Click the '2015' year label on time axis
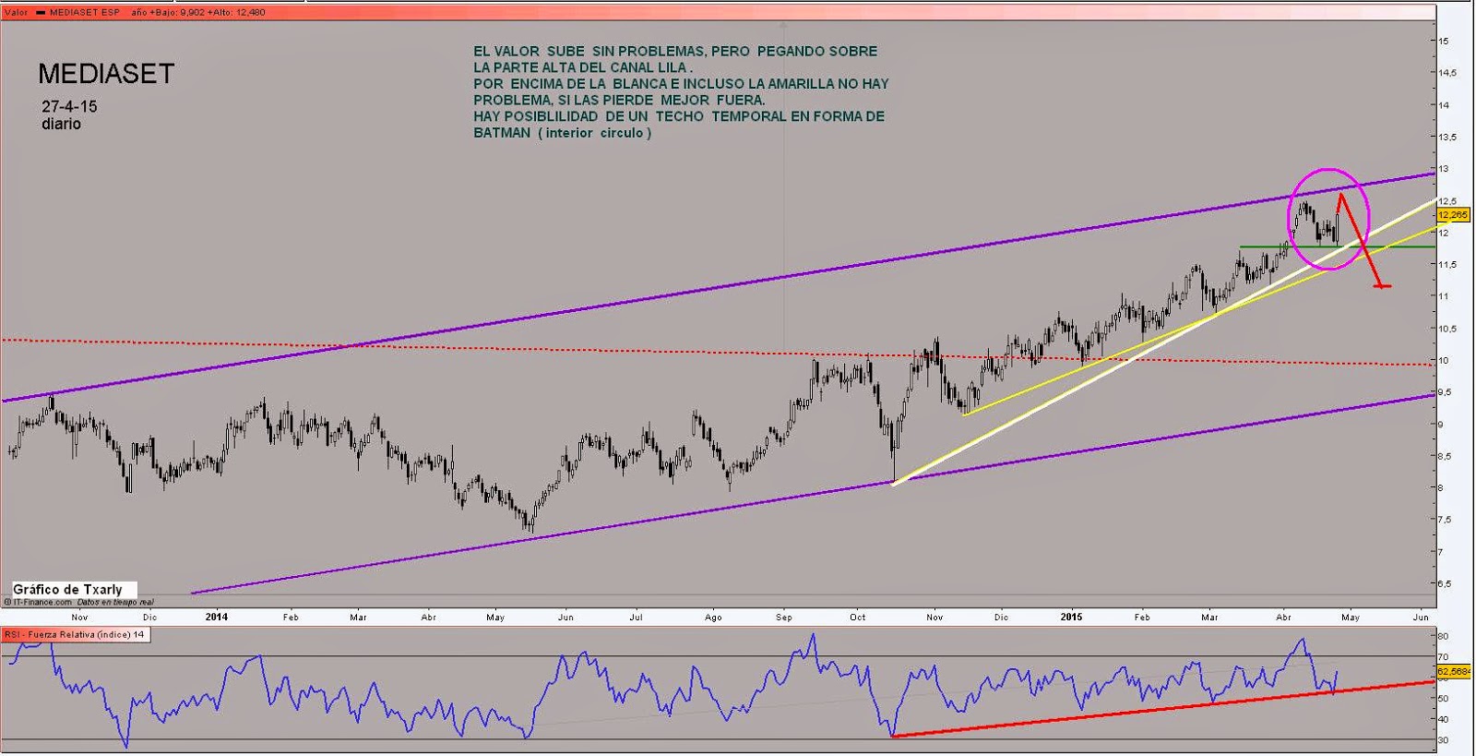 pyautogui.click(x=1071, y=617)
